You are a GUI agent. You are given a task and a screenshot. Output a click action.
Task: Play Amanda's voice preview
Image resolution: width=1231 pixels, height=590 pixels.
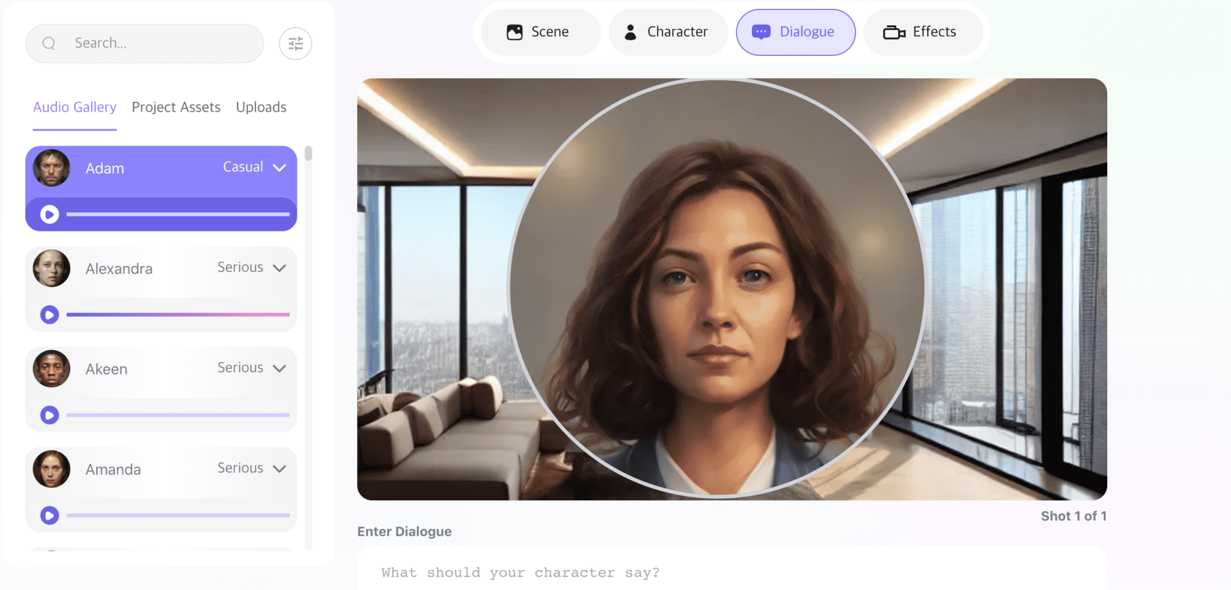pos(50,515)
